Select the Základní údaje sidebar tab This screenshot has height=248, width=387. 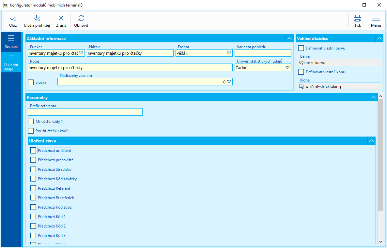coord(11,62)
